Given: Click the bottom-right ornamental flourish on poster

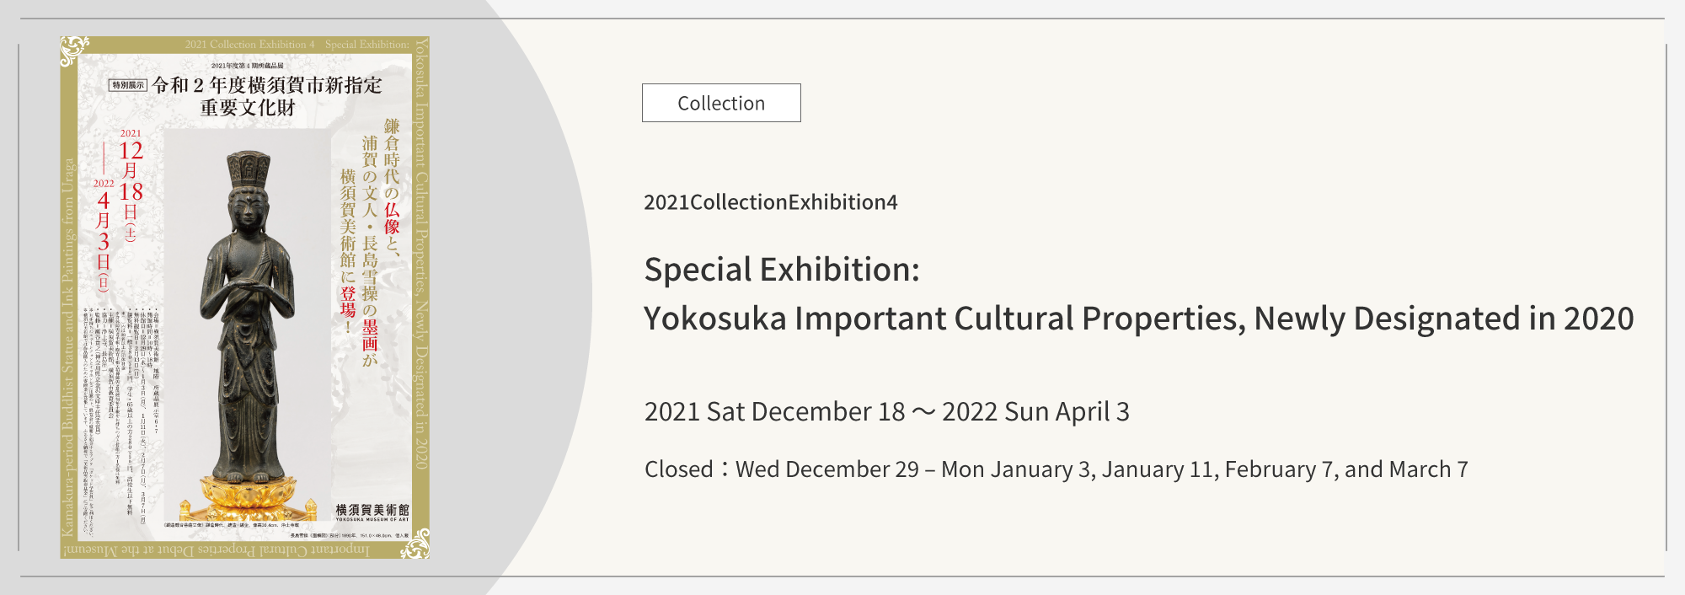Looking at the screenshot, I should (x=415, y=544).
